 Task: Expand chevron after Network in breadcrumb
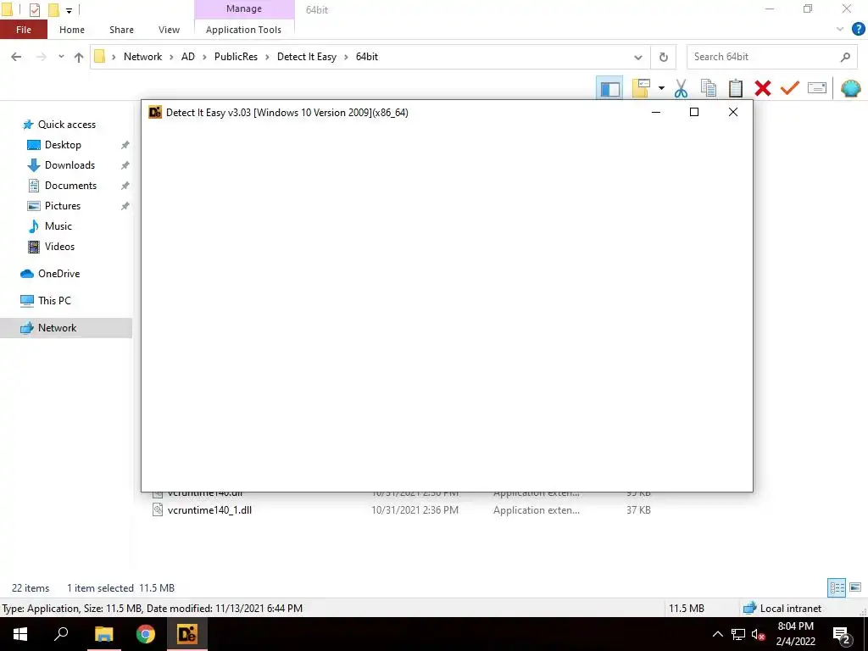(171, 57)
